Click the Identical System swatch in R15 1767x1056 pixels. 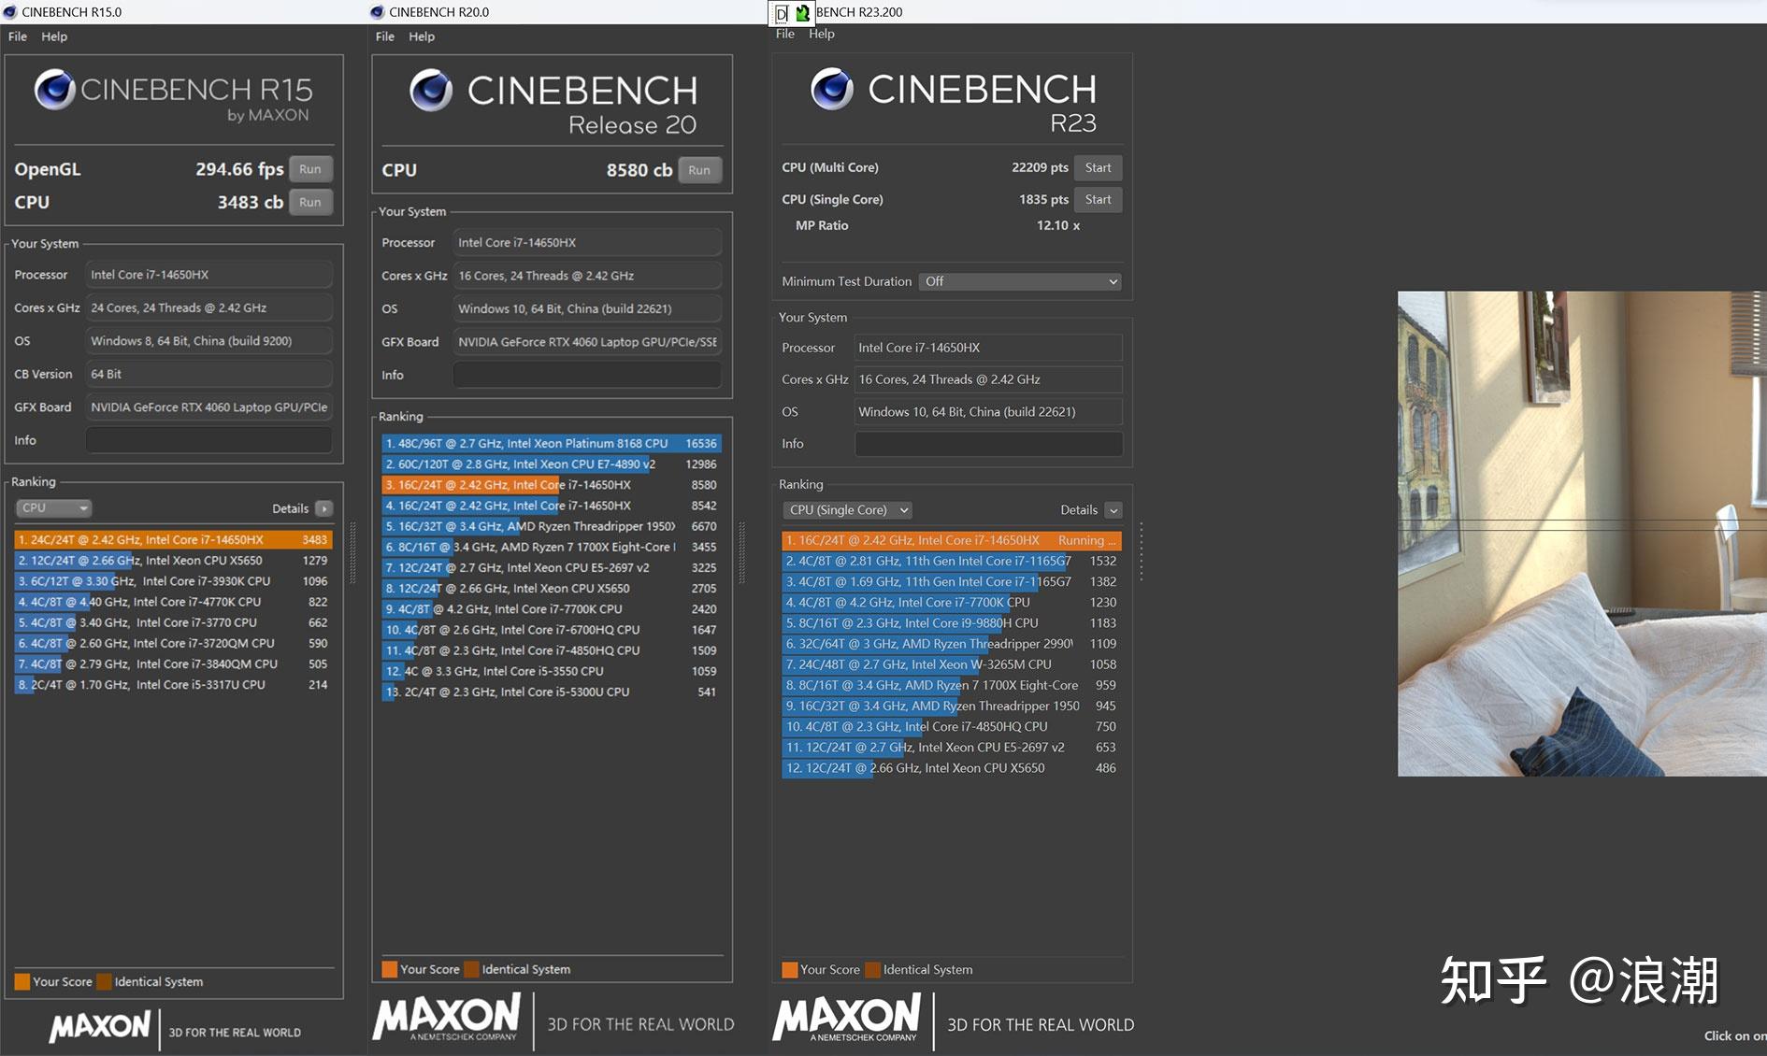(104, 981)
